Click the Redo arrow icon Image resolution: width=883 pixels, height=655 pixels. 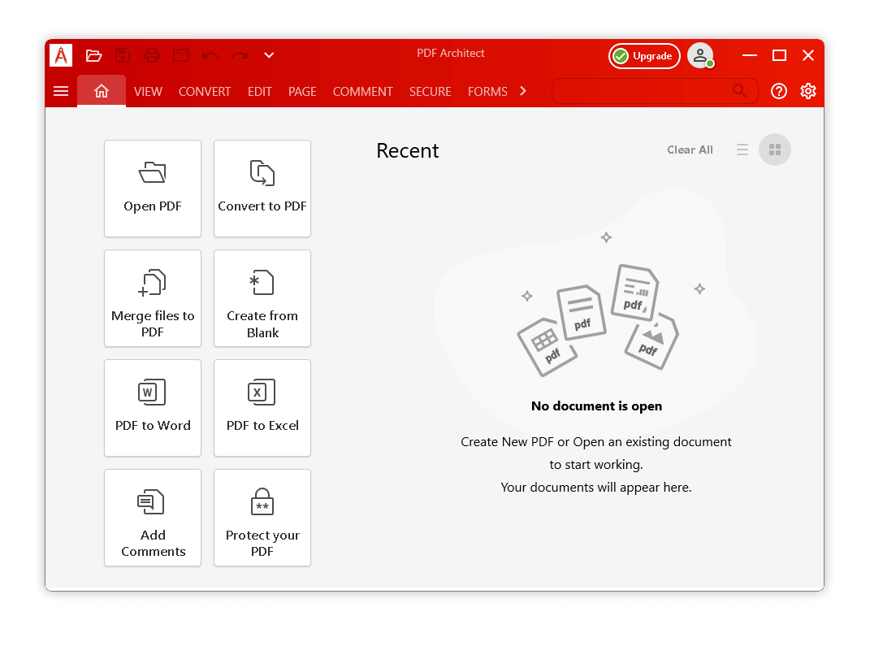(239, 57)
